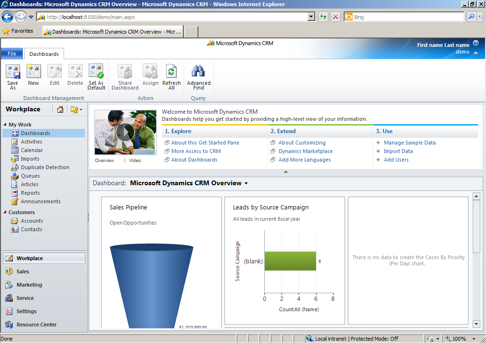Open Advanced Find with the binoculars icon
Screen dimensions: 486x343
[x=198, y=72]
